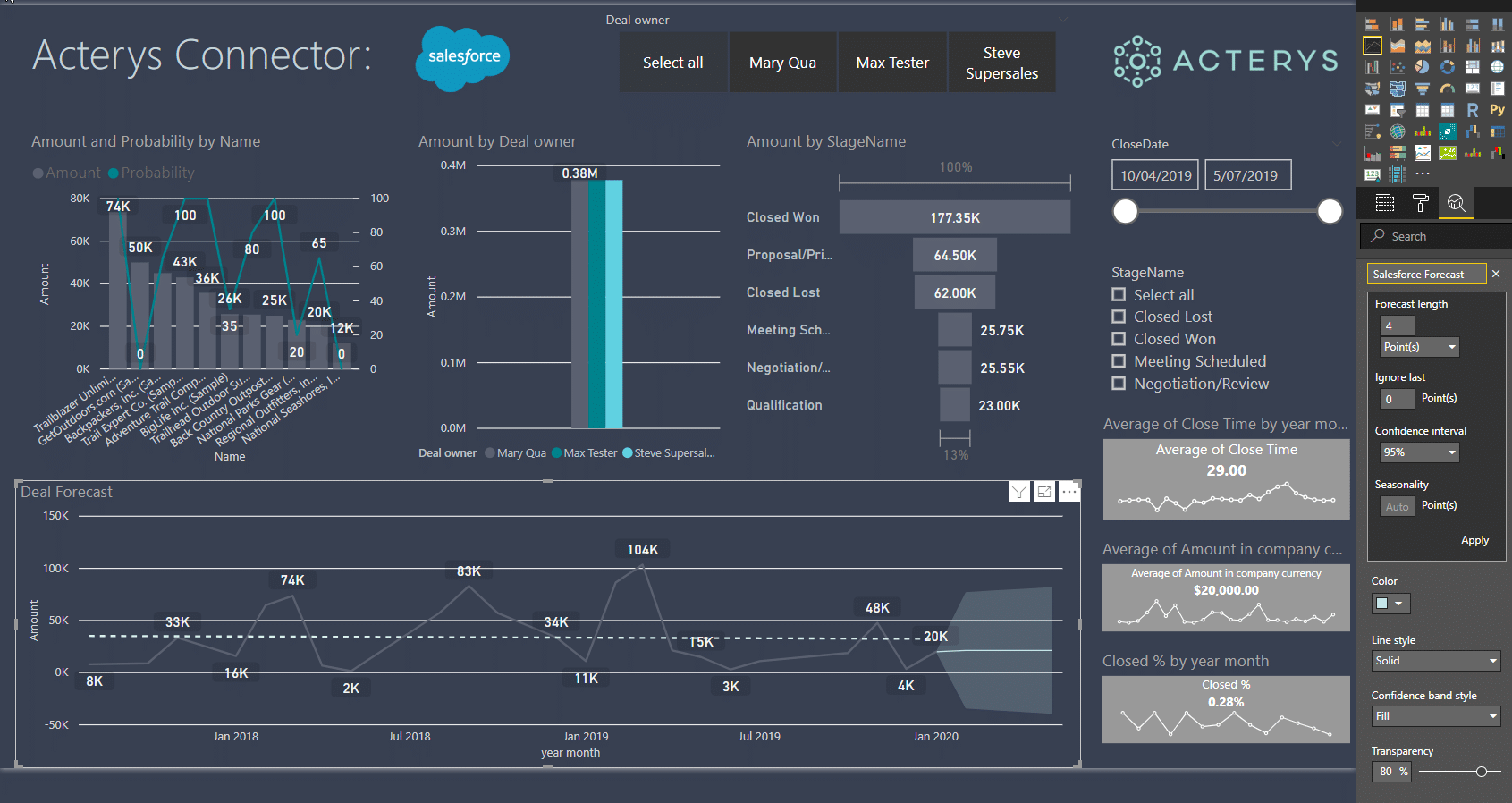1512x803 pixels.
Task: Remove the Salesforce Forecast with X
Action: tap(1496, 274)
